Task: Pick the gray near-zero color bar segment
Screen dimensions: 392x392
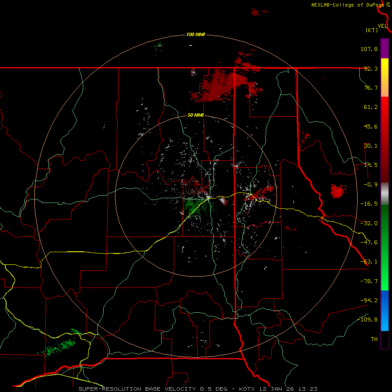Action: 385,193
